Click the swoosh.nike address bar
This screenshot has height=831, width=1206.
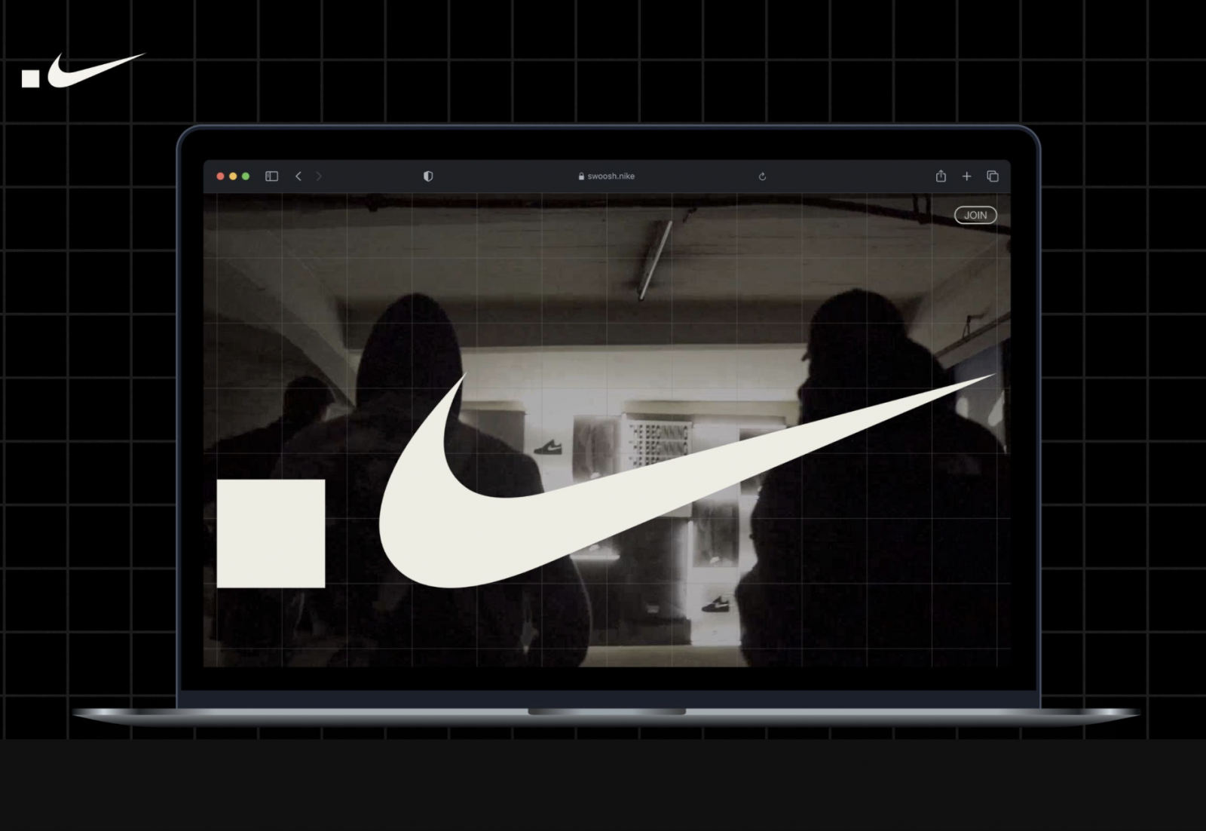607,176
